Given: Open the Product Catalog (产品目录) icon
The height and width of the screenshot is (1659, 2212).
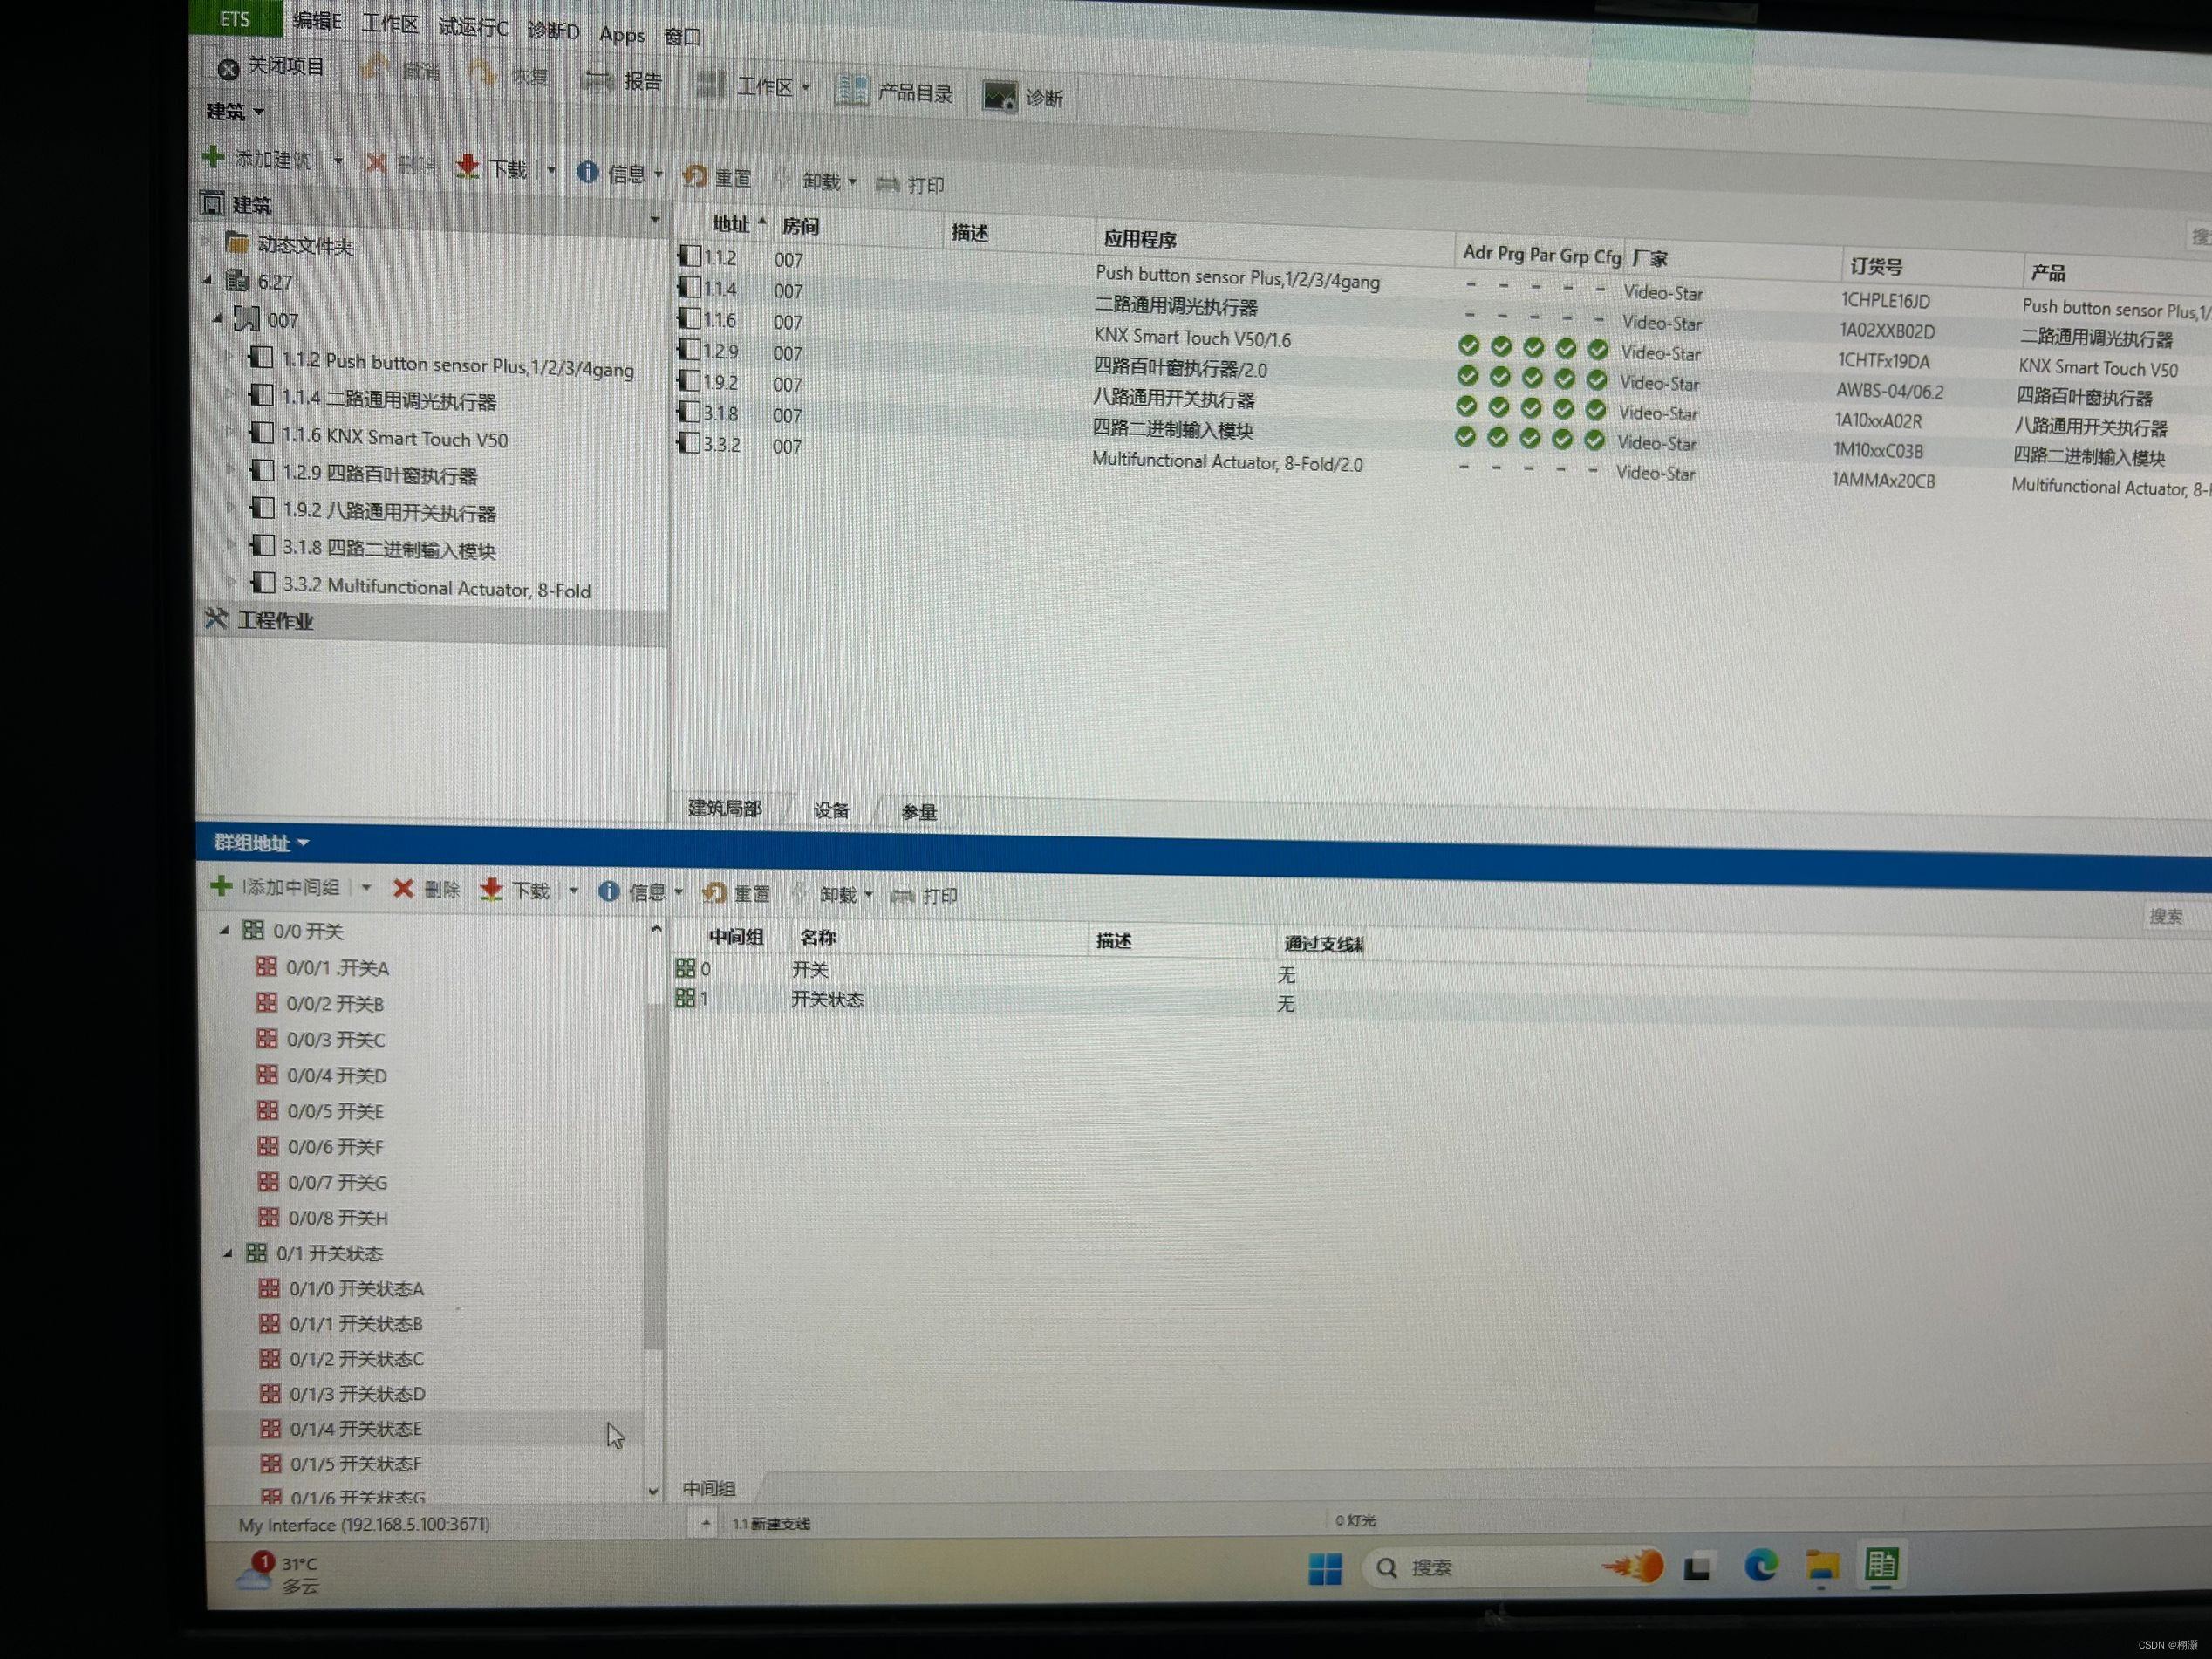Looking at the screenshot, I should 852,91.
